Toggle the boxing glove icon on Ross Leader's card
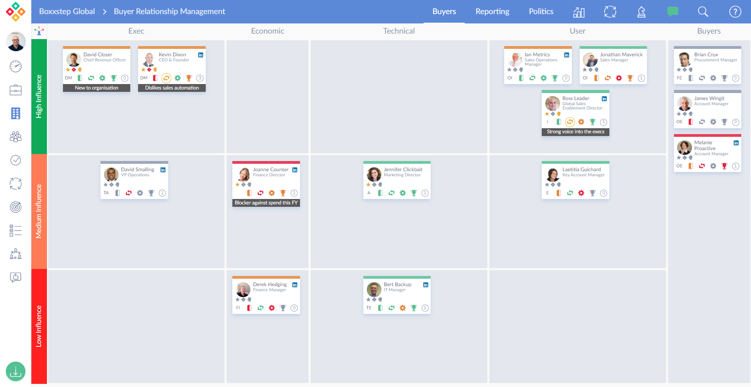Viewport: 751px width, 387px height. click(559, 114)
